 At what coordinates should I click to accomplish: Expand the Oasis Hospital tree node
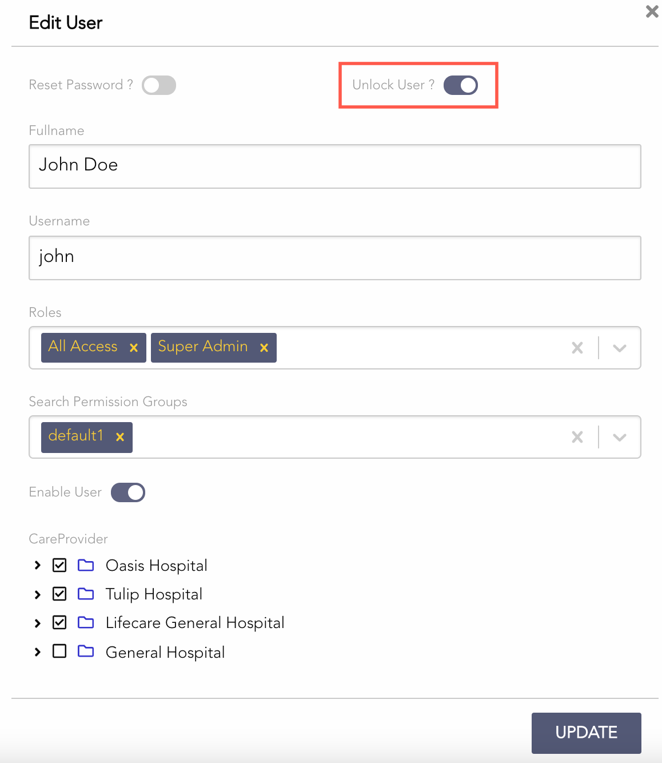click(38, 565)
